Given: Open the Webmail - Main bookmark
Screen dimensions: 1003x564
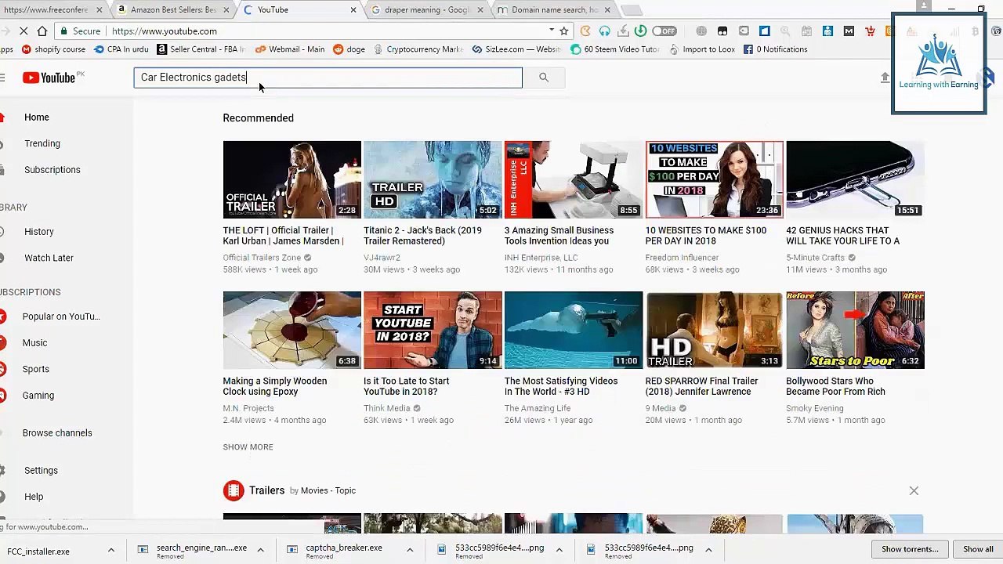Looking at the screenshot, I should click(290, 49).
